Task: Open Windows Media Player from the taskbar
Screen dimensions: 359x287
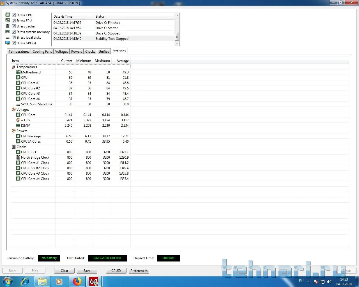Action: click(x=59, y=281)
